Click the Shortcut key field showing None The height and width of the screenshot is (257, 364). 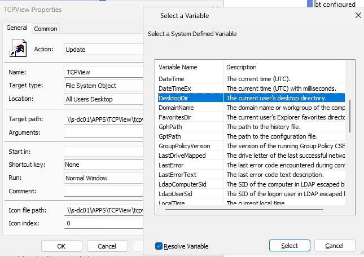103,165
